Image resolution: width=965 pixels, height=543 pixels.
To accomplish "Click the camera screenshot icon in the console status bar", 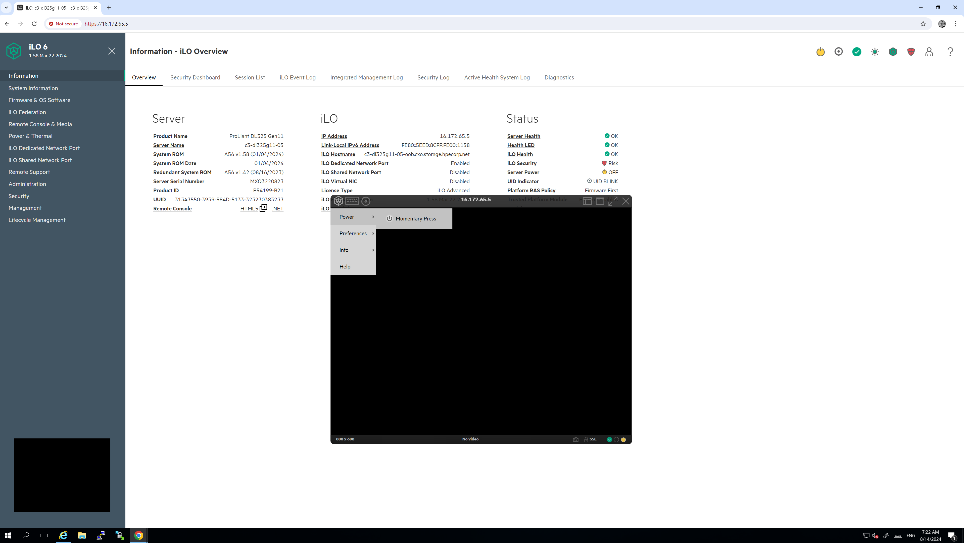I will tap(576, 440).
